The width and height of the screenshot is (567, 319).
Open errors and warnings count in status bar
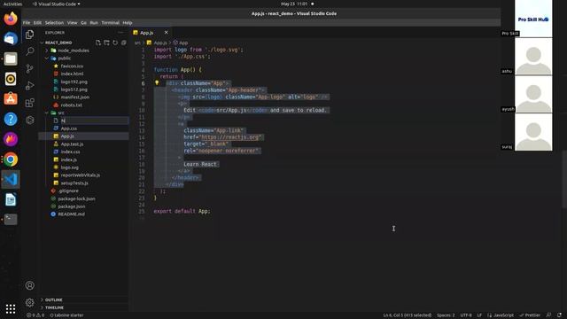click(x=35, y=315)
